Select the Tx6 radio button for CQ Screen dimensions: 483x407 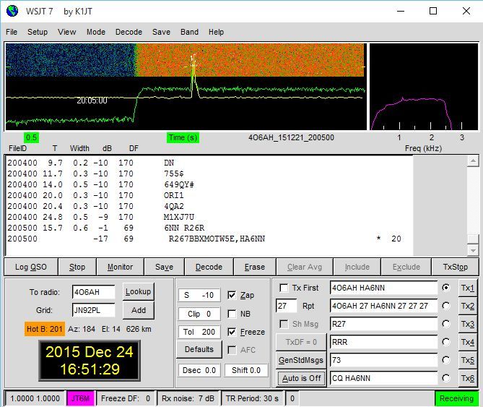[x=445, y=378]
